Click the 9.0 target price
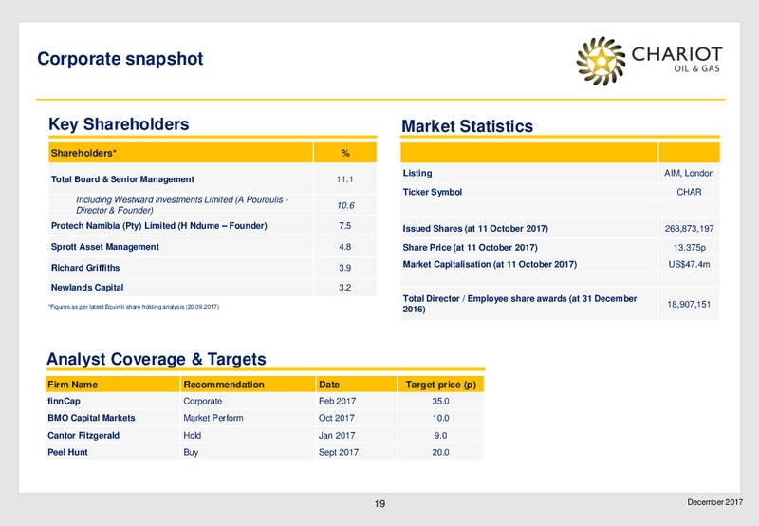Viewport: 759px width, 526px height. point(440,435)
